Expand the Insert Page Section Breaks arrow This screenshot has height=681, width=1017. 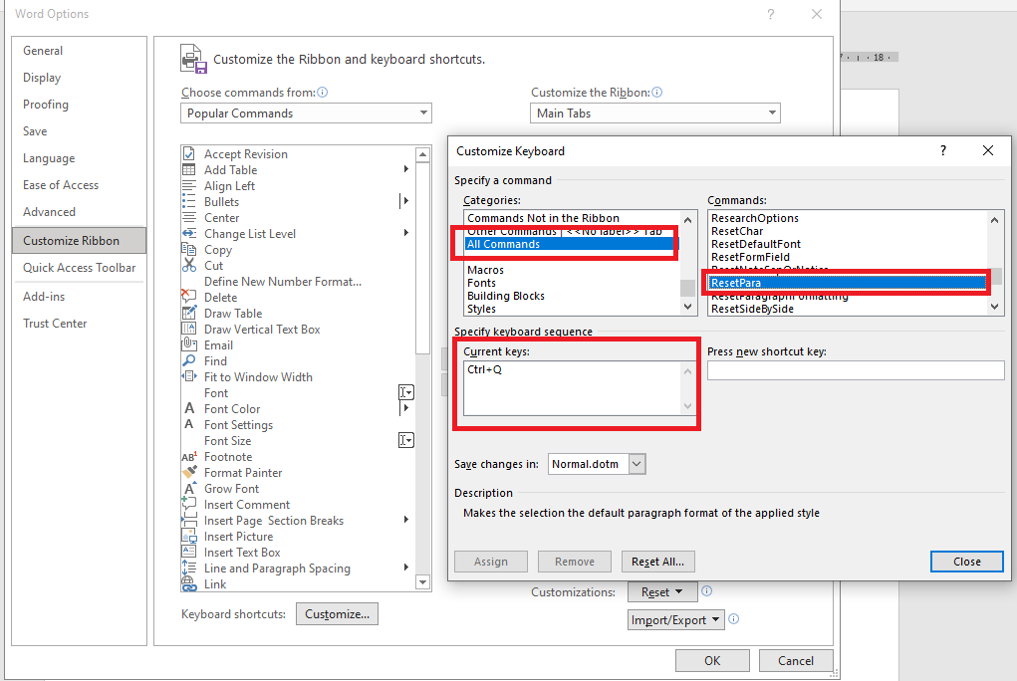pyautogui.click(x=406, y=520)
